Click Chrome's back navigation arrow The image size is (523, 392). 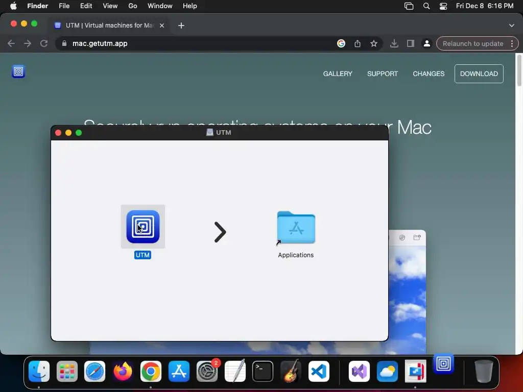(11, 44)
